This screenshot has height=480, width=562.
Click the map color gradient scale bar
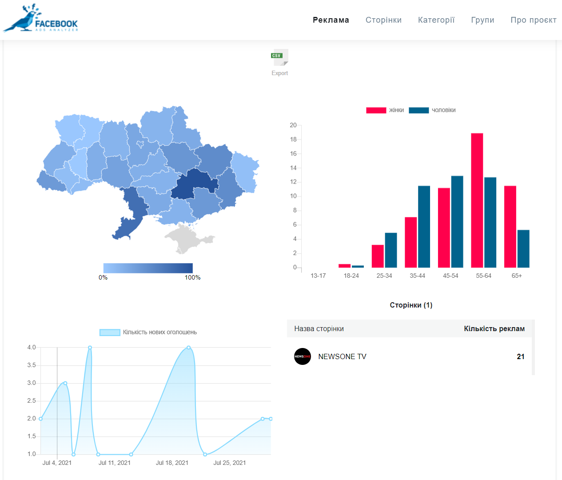[x=148, y=268]
